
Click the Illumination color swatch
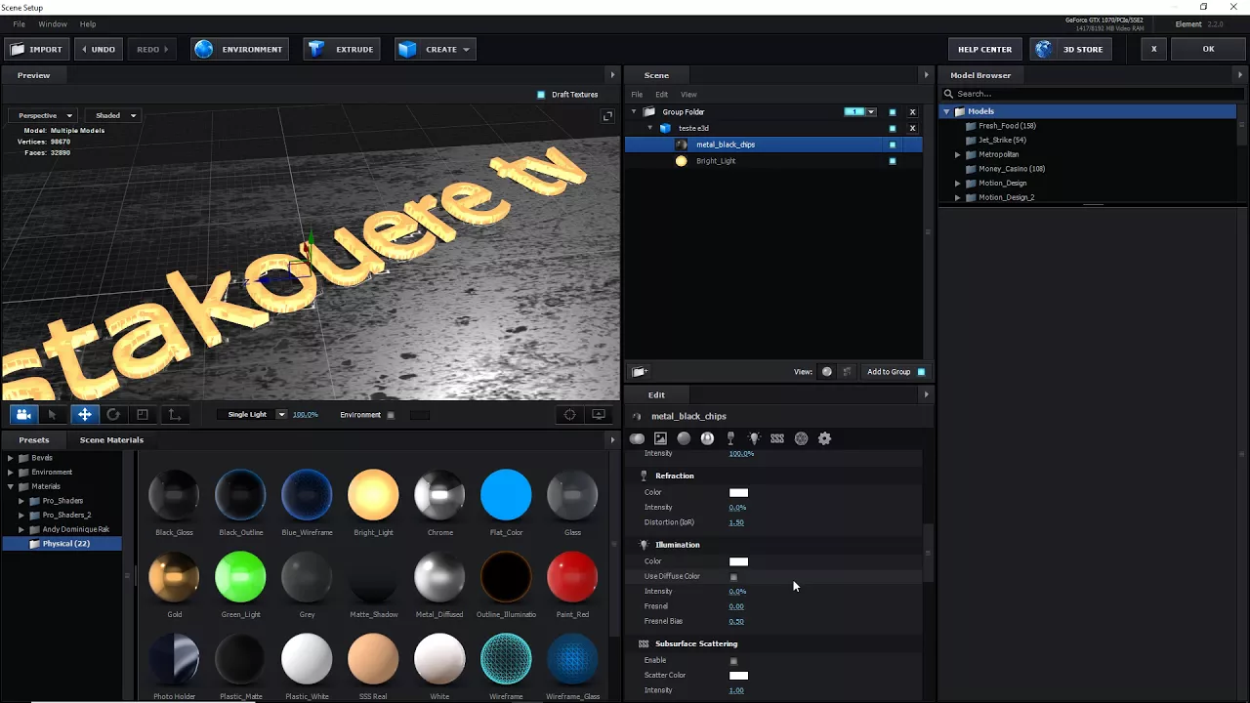738,561
